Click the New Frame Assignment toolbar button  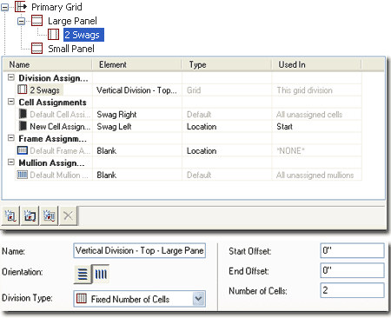coord(30,215)
